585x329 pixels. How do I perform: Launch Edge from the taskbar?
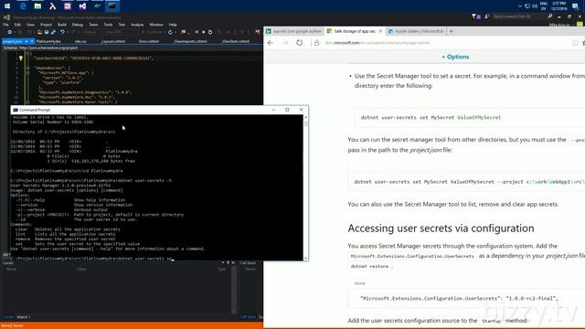tap(23, 6)
